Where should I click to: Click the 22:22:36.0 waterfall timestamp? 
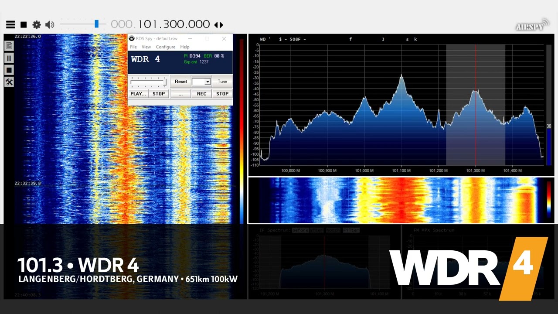point(27,37)
